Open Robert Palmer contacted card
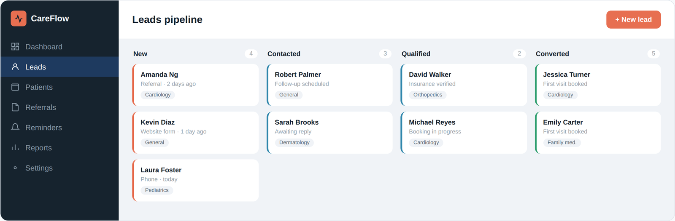Viewport: 675px width, 221px height. (329, 85)
